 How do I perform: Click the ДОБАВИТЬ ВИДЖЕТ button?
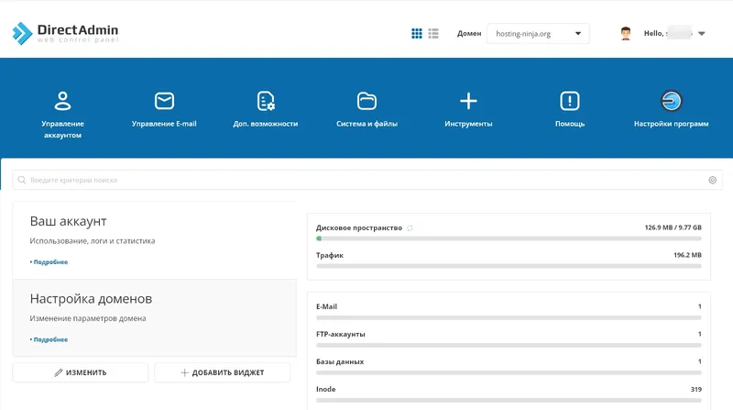pyautogui.click(x=222, y=372)
